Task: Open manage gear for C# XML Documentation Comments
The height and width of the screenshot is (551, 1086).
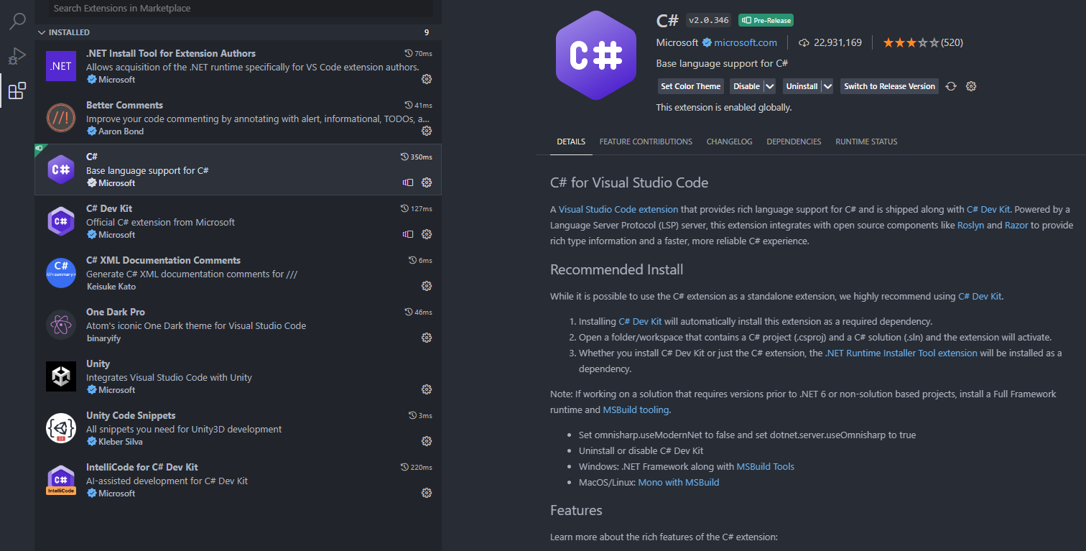Action: [427, 286]
